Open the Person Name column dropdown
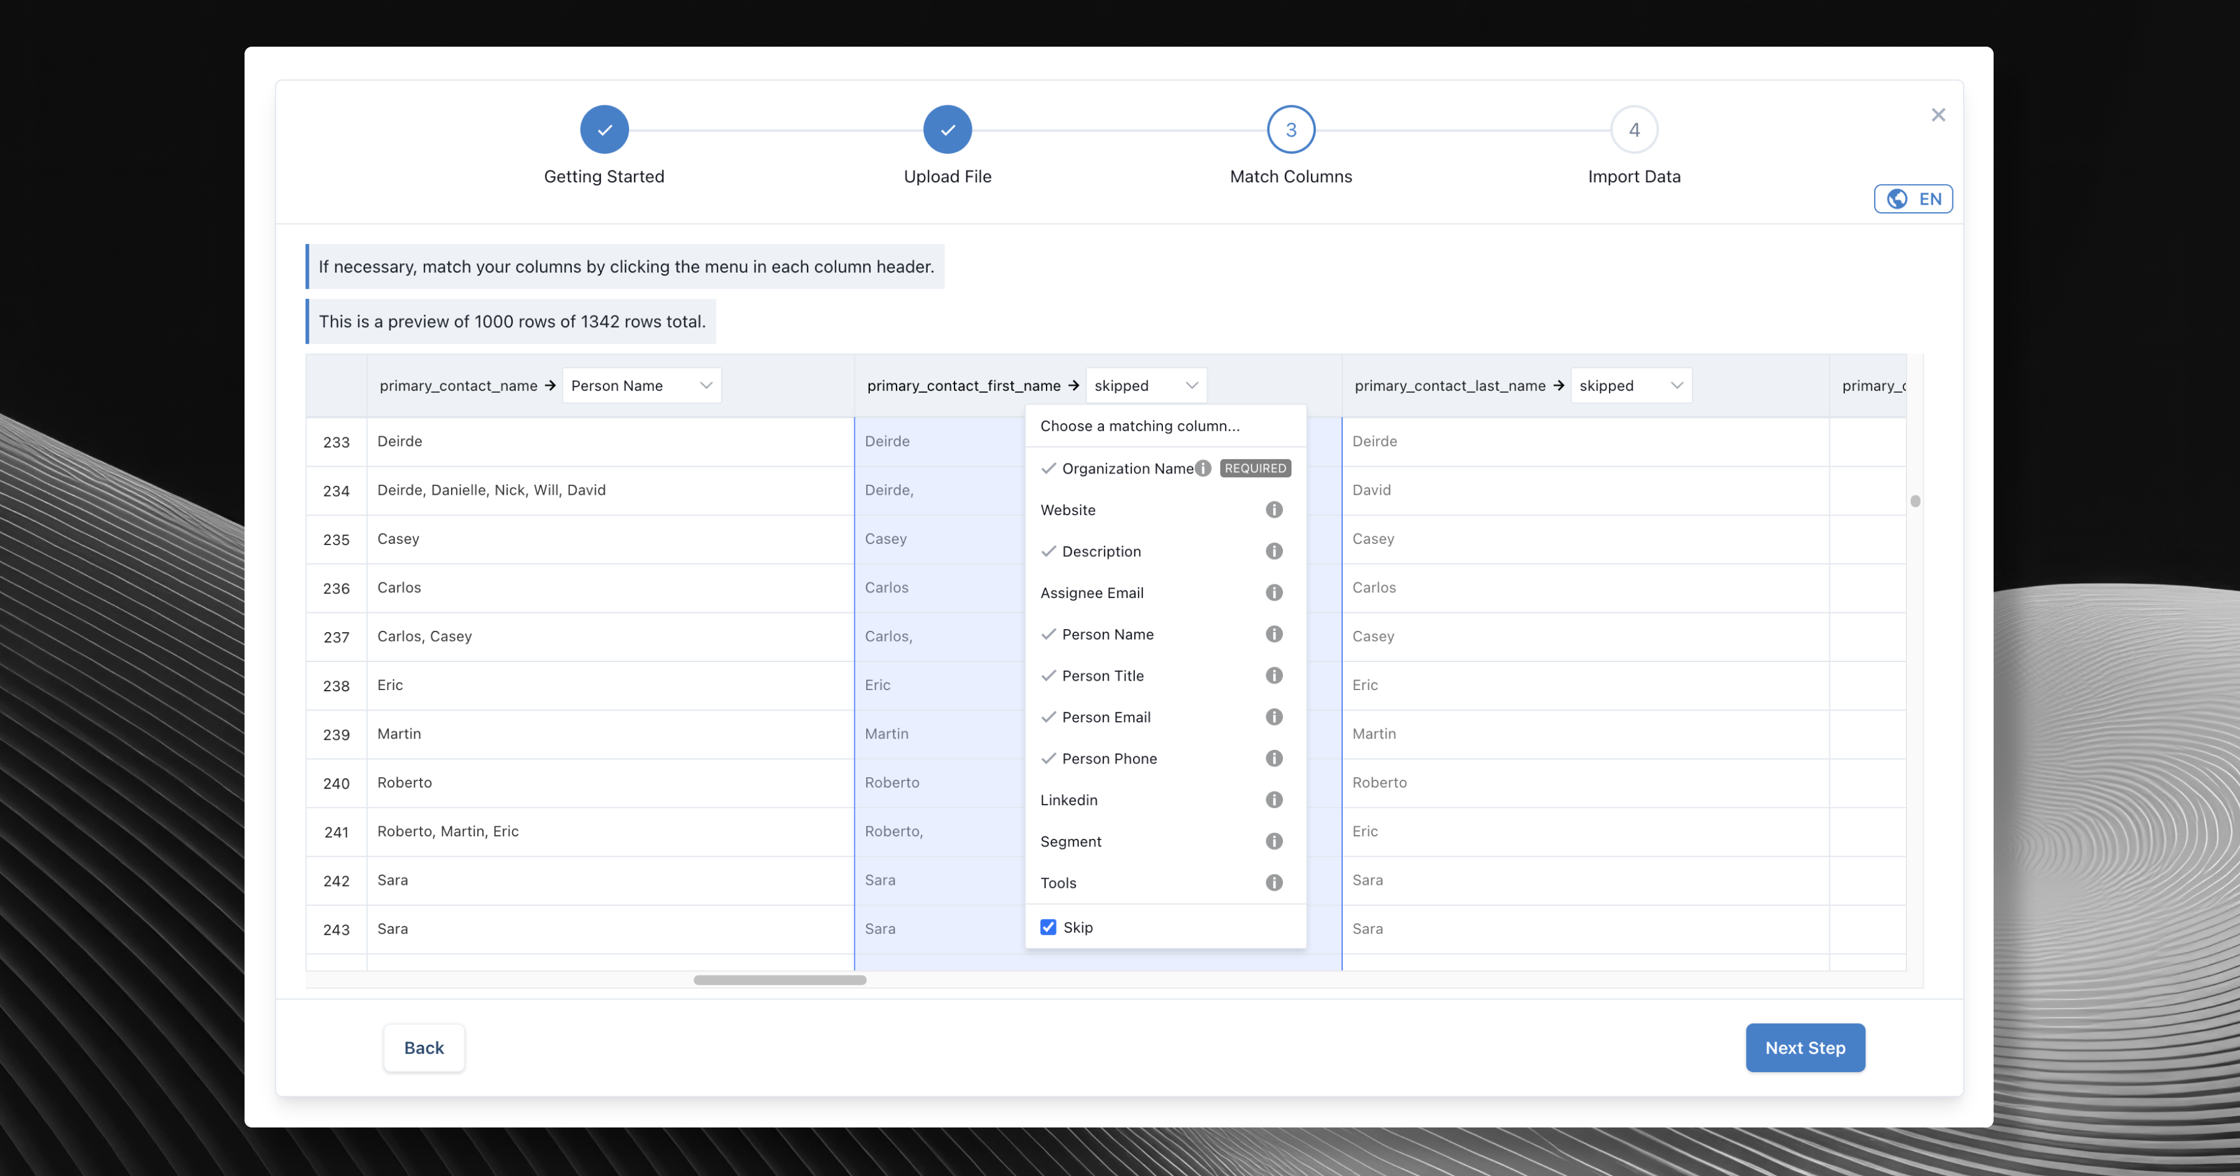This screenshot has width=2240, height=1176. 642,385
